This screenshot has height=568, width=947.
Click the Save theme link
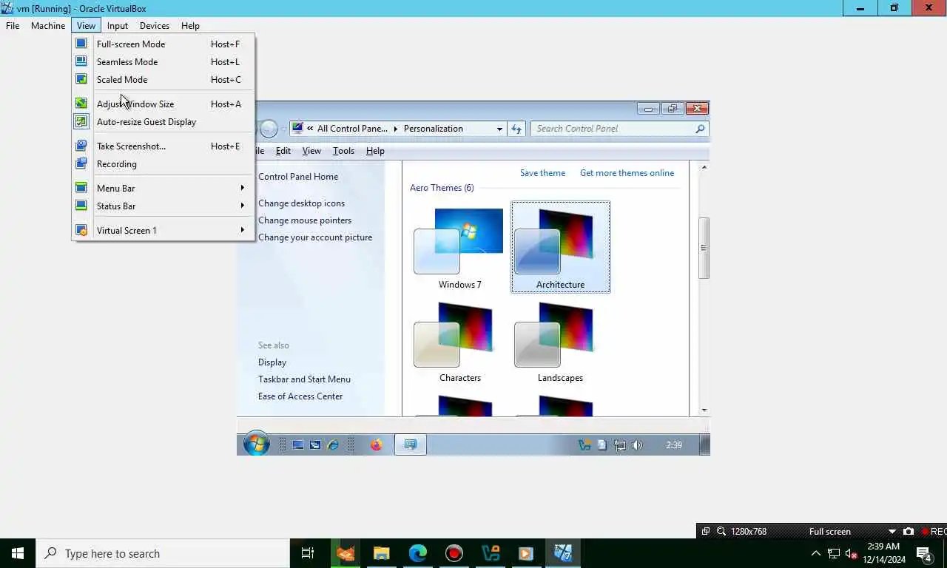(542, 172)
